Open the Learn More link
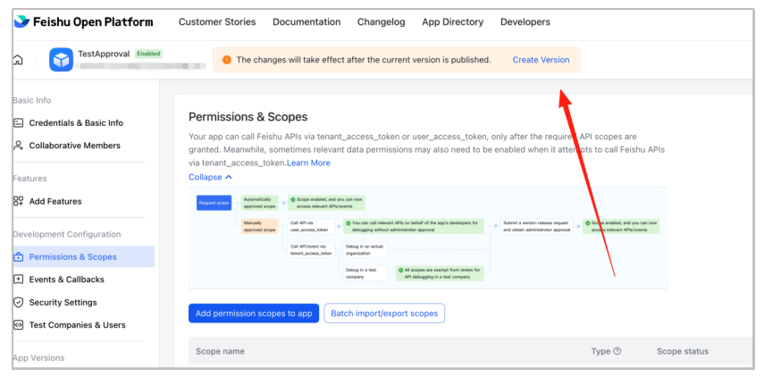 click(x=308, y=163)
